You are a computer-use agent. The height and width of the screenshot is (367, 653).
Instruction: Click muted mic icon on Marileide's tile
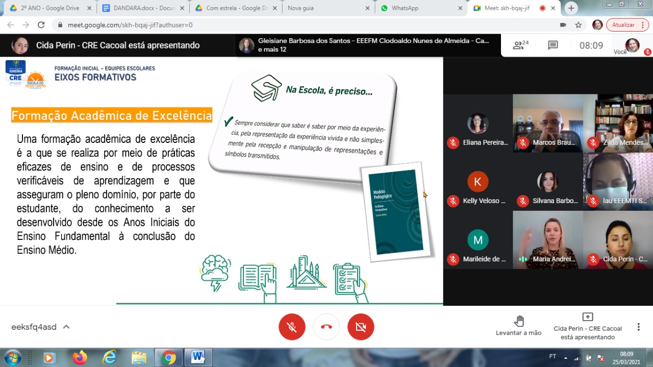pos(453,259)
